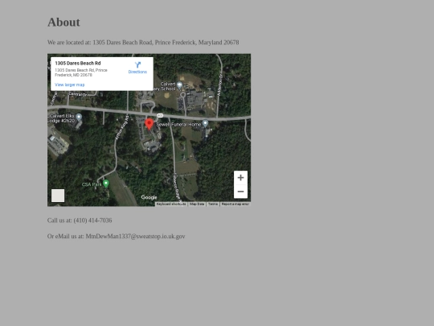Select the Calvert Elementary School marker
The height and width of the screenshot is (326, 434).
[180, 85]
